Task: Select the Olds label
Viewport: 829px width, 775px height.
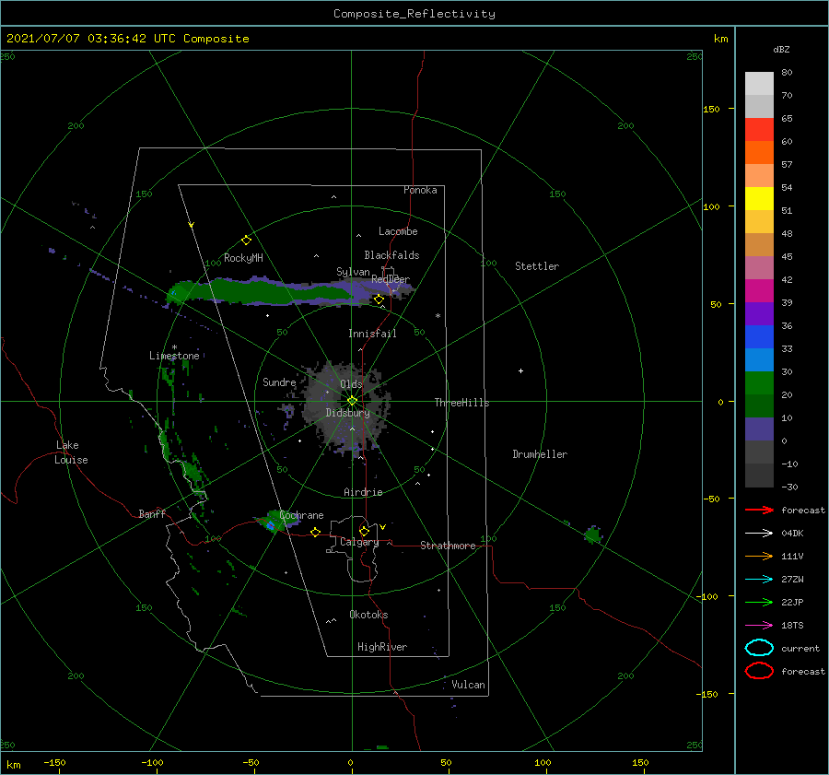Action: click(351, 384)
